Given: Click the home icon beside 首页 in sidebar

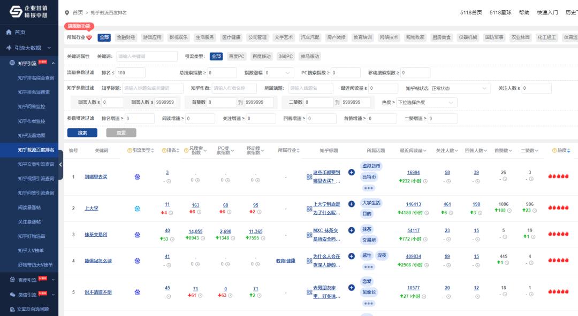Looking at the screenshot, I should tap(9, 32).
